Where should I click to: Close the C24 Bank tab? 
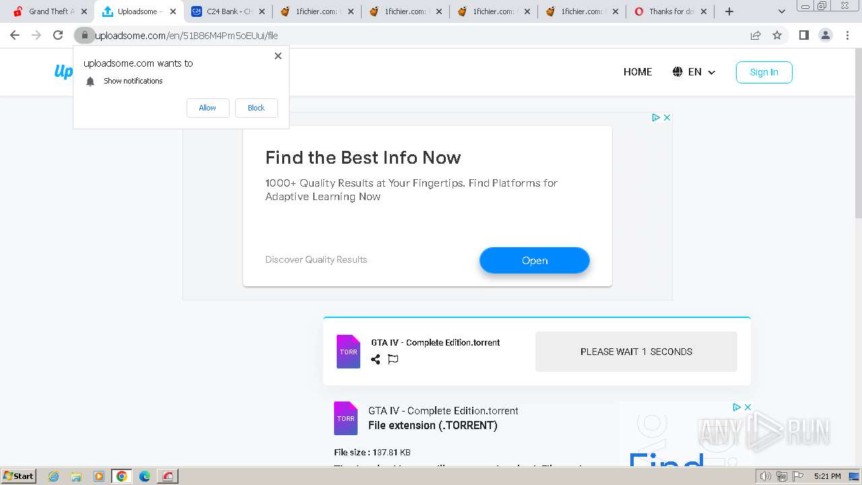tap(261, 11)
